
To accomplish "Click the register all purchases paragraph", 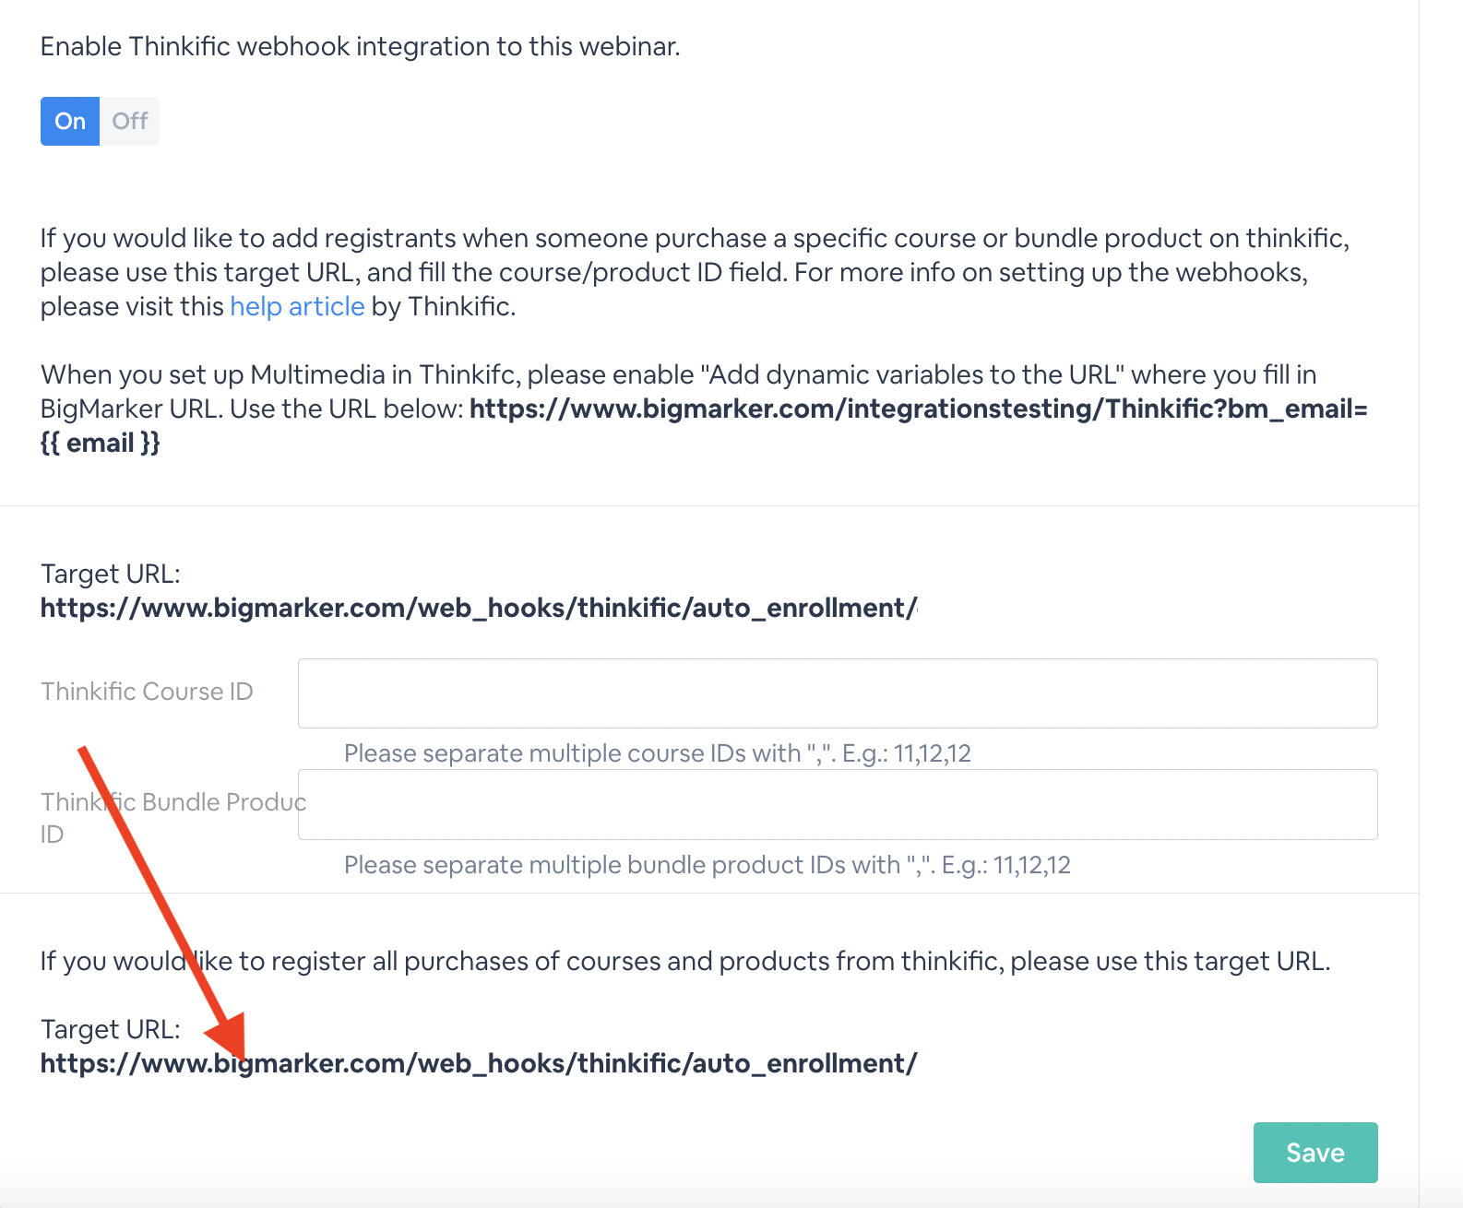I will click(x=685, y=961).
